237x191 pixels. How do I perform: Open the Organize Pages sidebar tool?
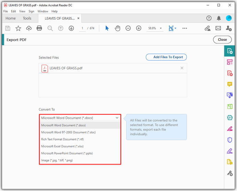(229, 62)
